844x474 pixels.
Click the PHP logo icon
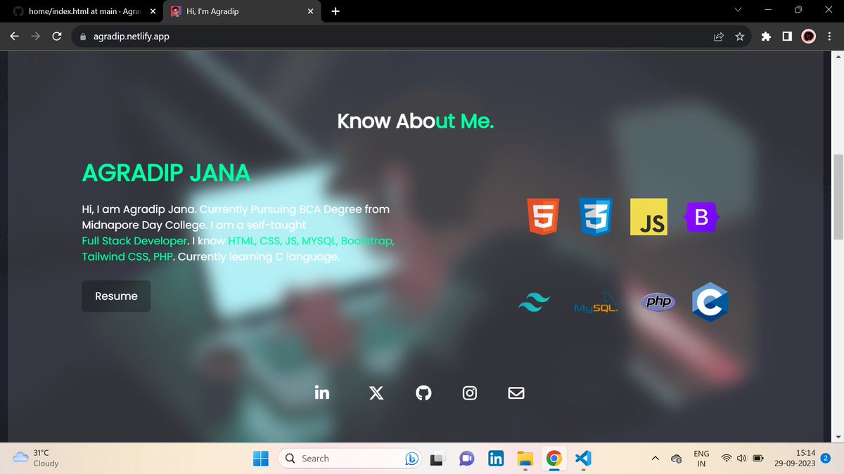(x=658, y=302)
